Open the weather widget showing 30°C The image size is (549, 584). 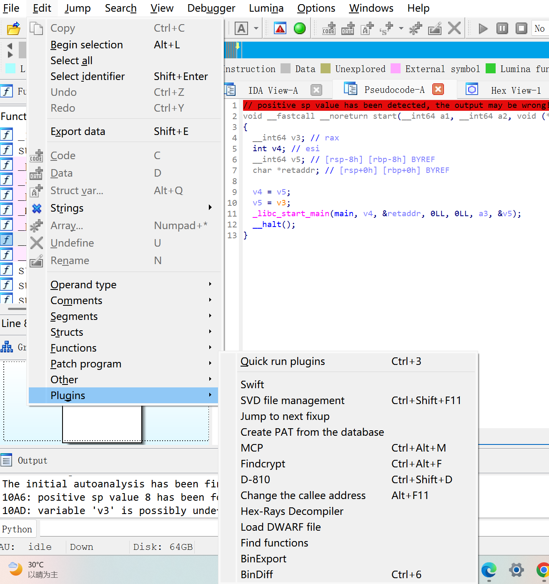pos(33,569)
